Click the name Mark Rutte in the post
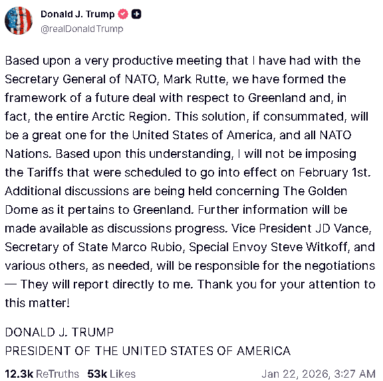This screenshot has width=383, height=381. pos(195,79)
